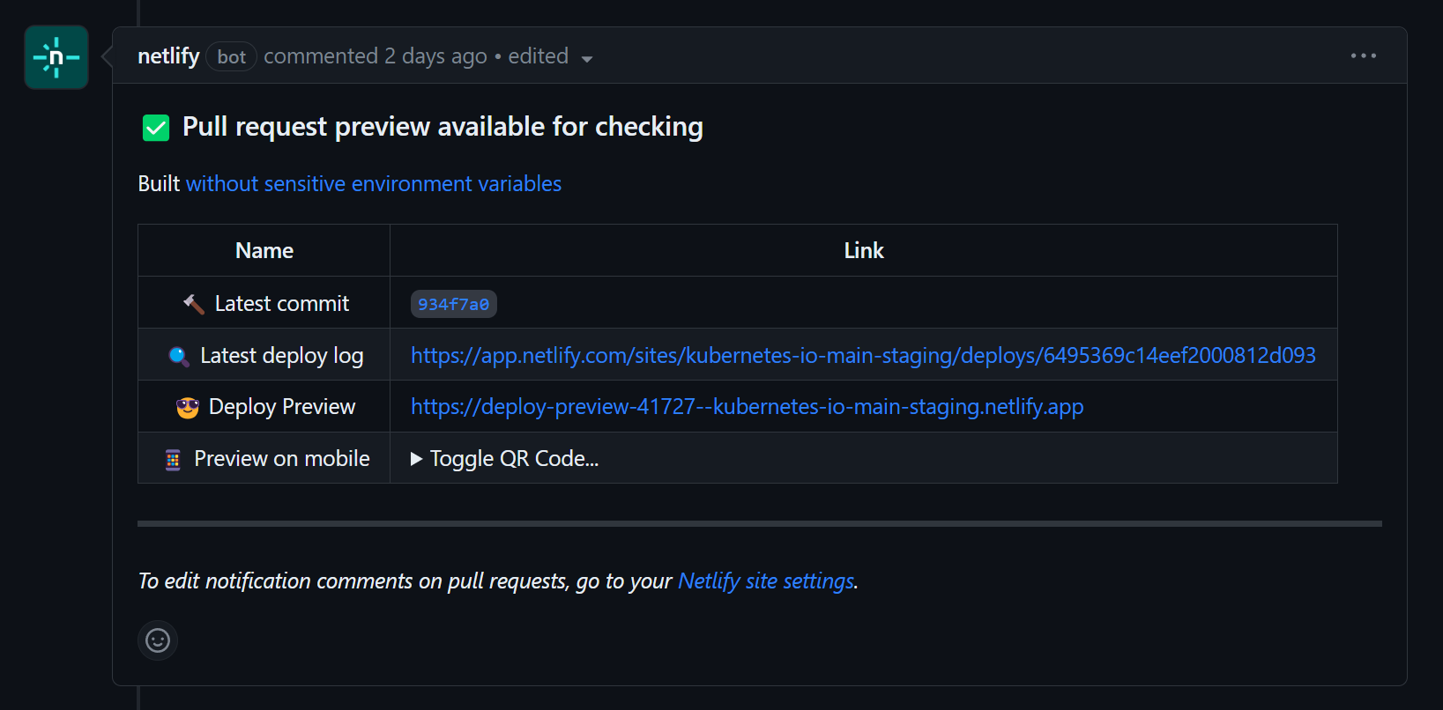The width and height of the screenshot is (1443, 710).
Task: Click the magnifier icon beside Latest deploy log
Action: point(179,356)
